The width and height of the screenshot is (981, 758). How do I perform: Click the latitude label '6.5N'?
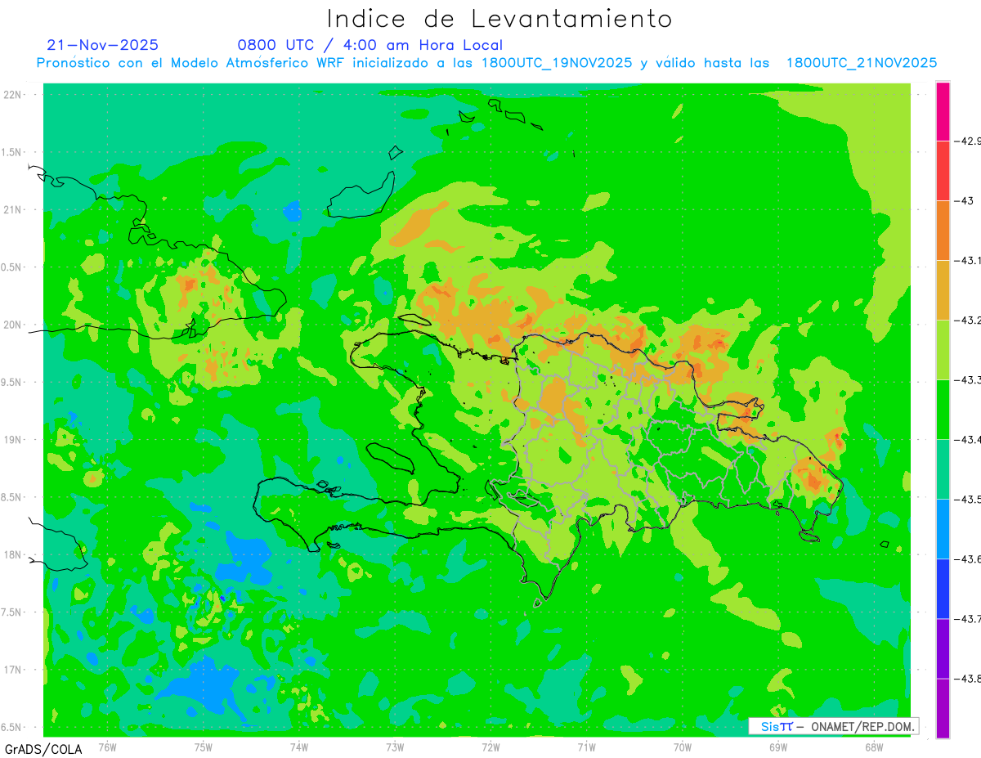11,727
